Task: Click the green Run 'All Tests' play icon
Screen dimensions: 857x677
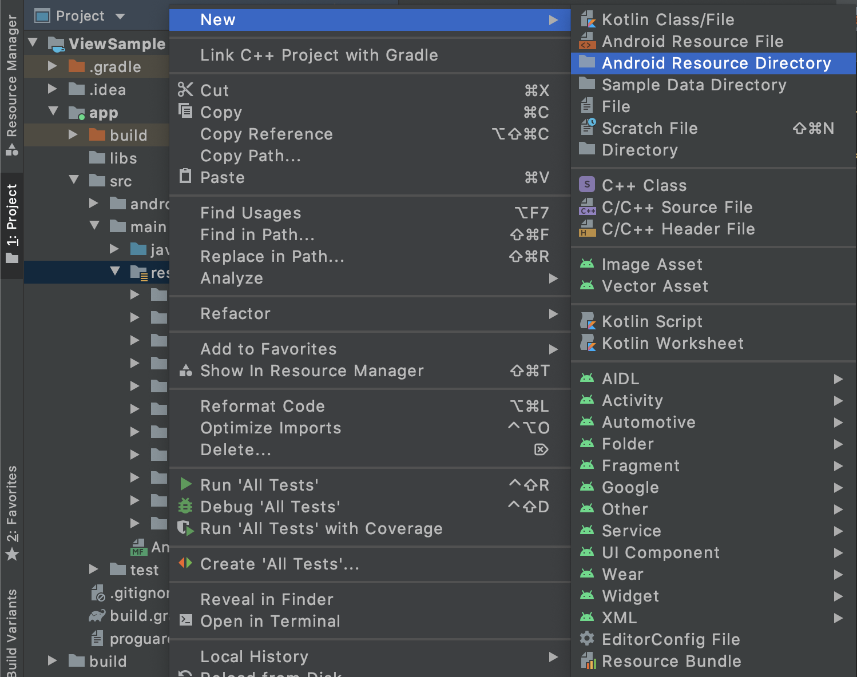Action: click(x=185, y=484)
